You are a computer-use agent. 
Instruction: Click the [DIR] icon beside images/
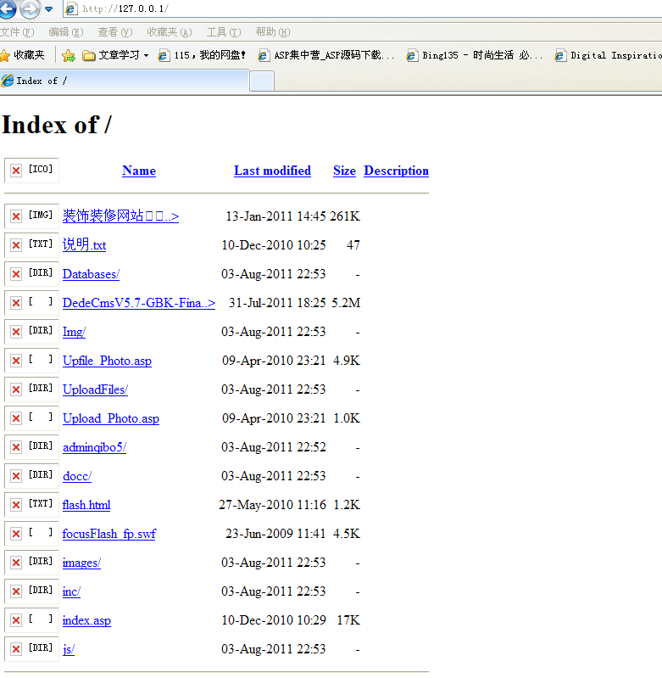[x=31, y=563]
